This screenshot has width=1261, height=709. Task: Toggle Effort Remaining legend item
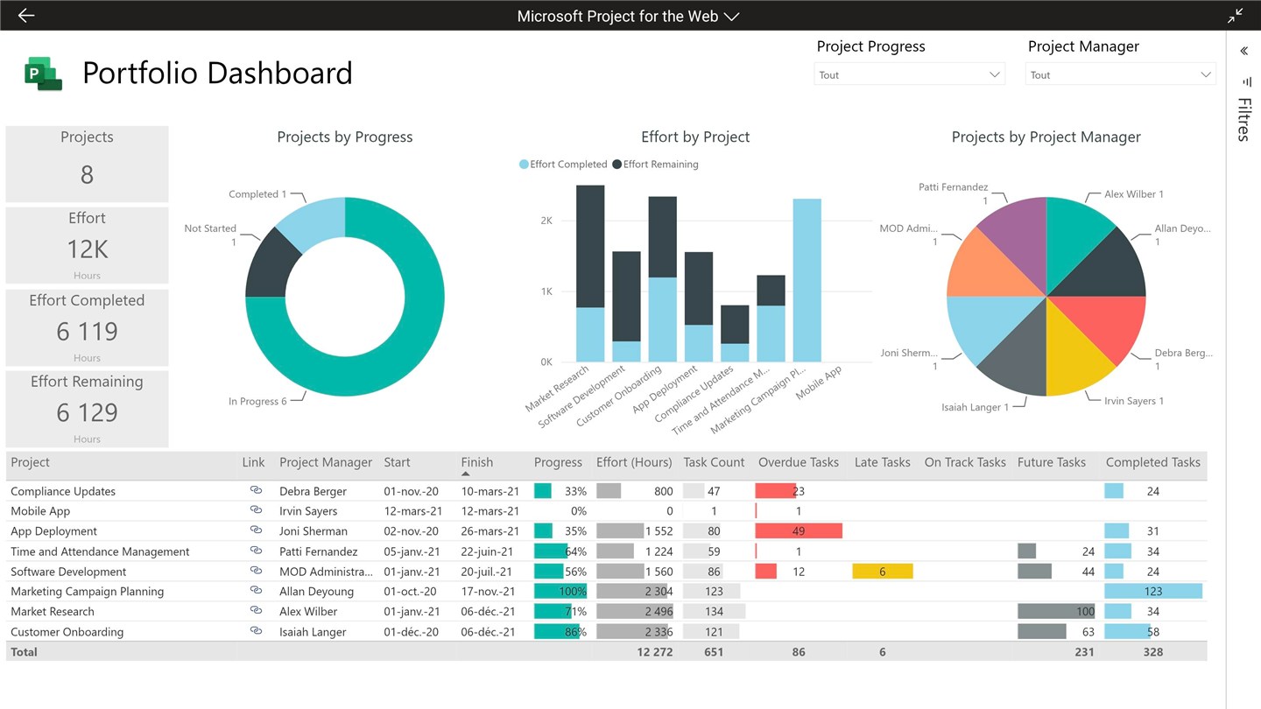[655, 164]
